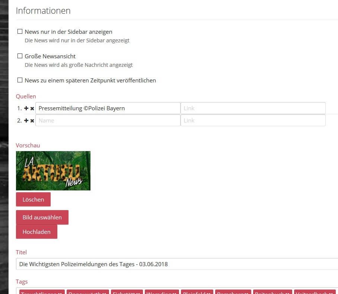Open image picker via 'Bild auswählen'
Viewport: 338px width, 294px height.
[x=42, y=217]
